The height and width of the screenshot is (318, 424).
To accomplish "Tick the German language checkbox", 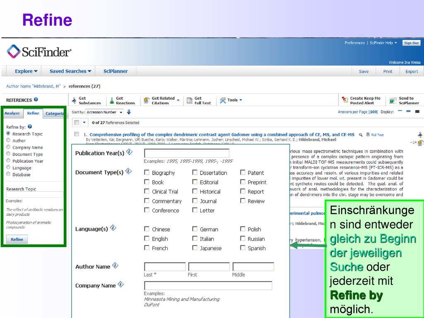I will tap(195, 229).
